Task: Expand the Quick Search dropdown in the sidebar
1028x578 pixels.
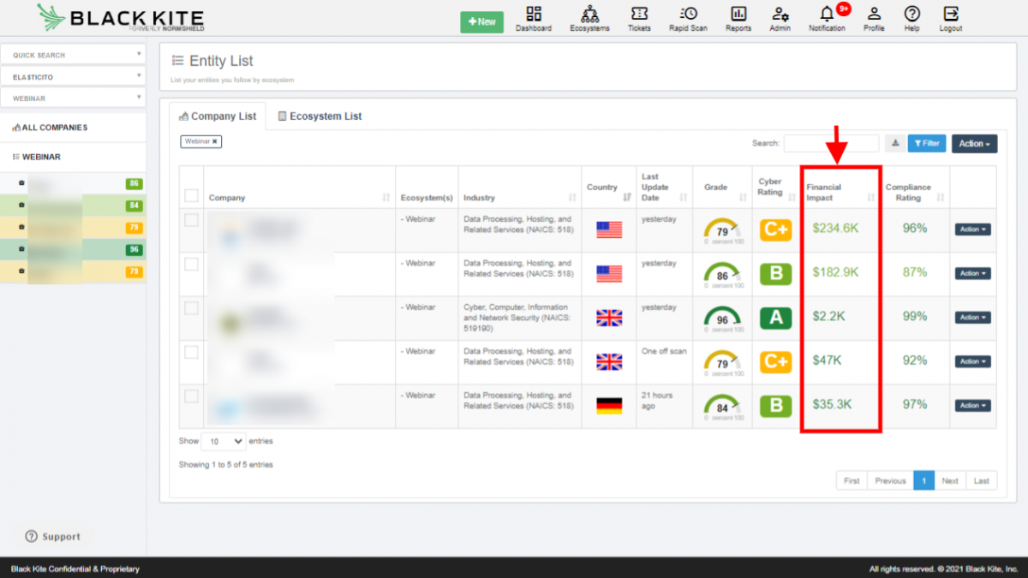Action: point(73,54)
